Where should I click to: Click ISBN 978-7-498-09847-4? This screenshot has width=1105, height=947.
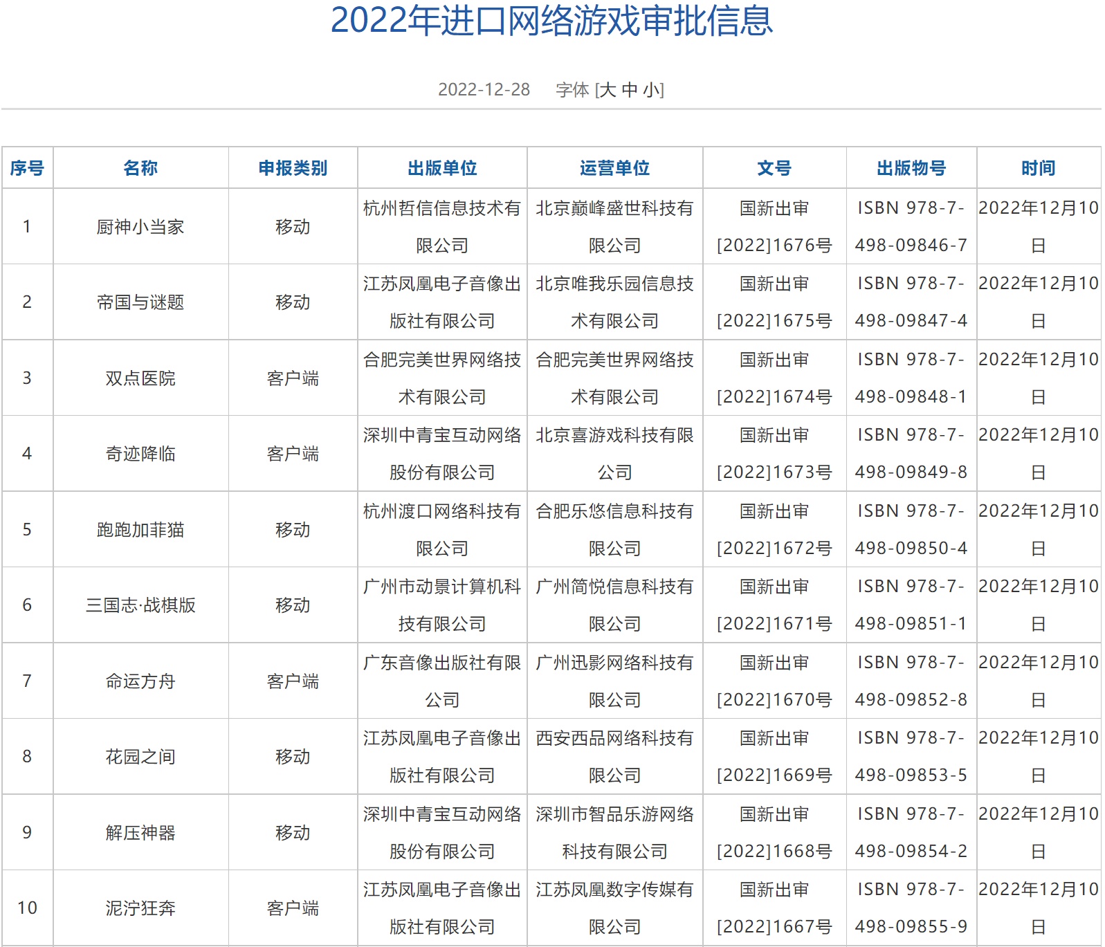[911, 302]
